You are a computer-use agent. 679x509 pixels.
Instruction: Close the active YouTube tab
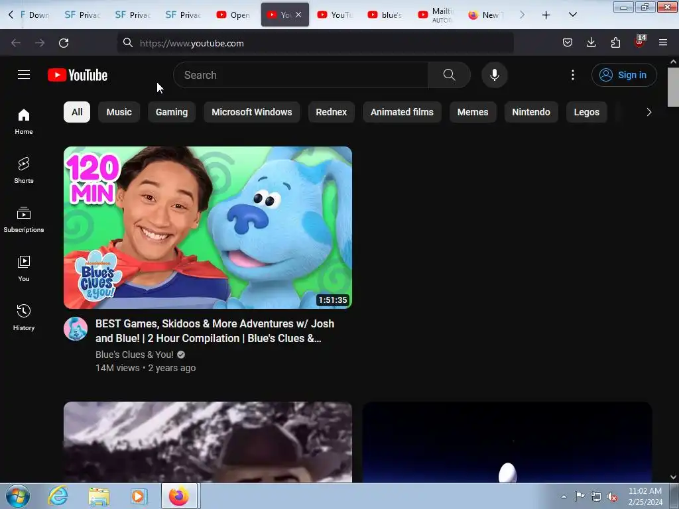(298, 15)
